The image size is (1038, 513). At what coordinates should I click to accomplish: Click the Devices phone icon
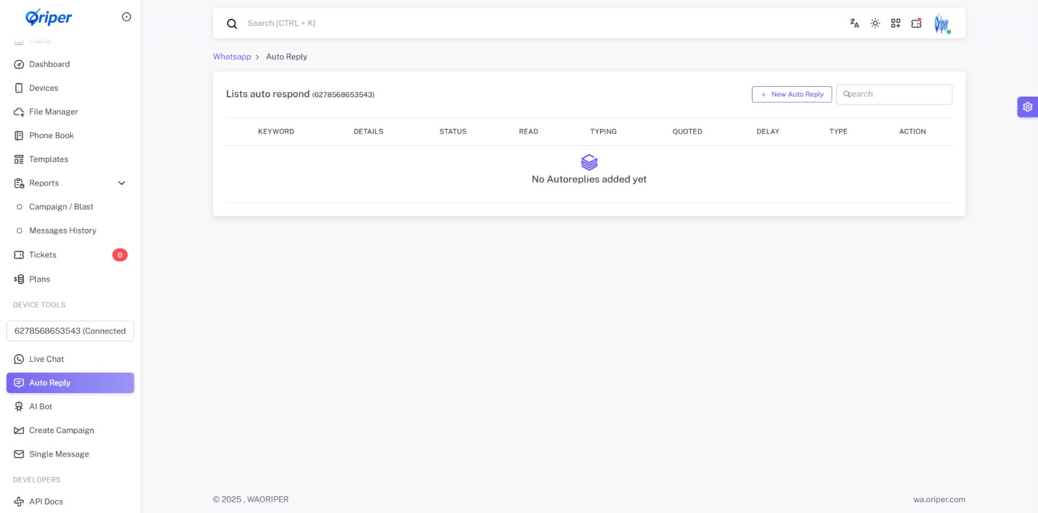(x=19, y=88)
